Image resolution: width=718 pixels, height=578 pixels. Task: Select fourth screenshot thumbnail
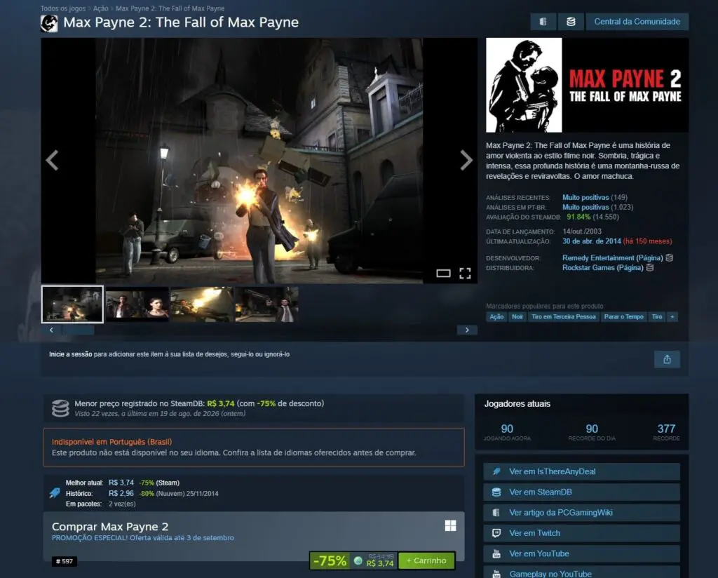[266, 304]
